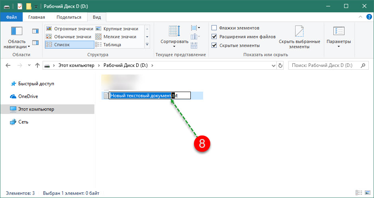Image resolution: width=374 pixels, height=198 pixels.
Task: Click the Сортировать sort icon
Action: [174, 32]
